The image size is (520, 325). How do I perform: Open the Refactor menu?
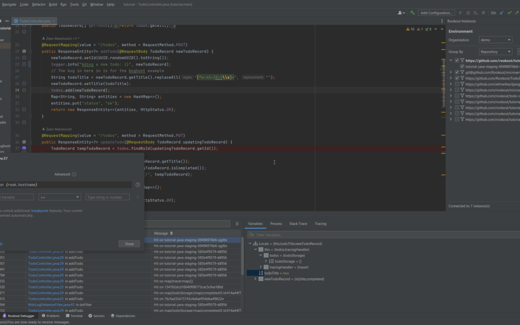coord(38,4)
